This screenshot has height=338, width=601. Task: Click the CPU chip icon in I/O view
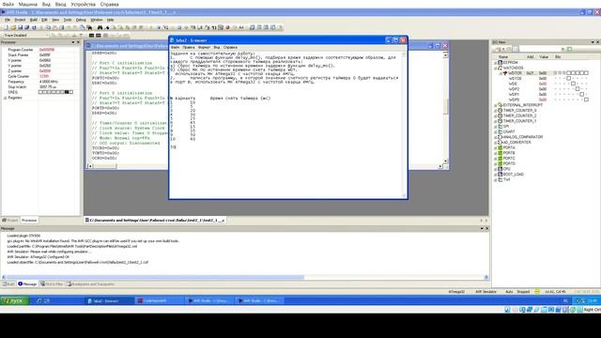(x=501, y=169)
